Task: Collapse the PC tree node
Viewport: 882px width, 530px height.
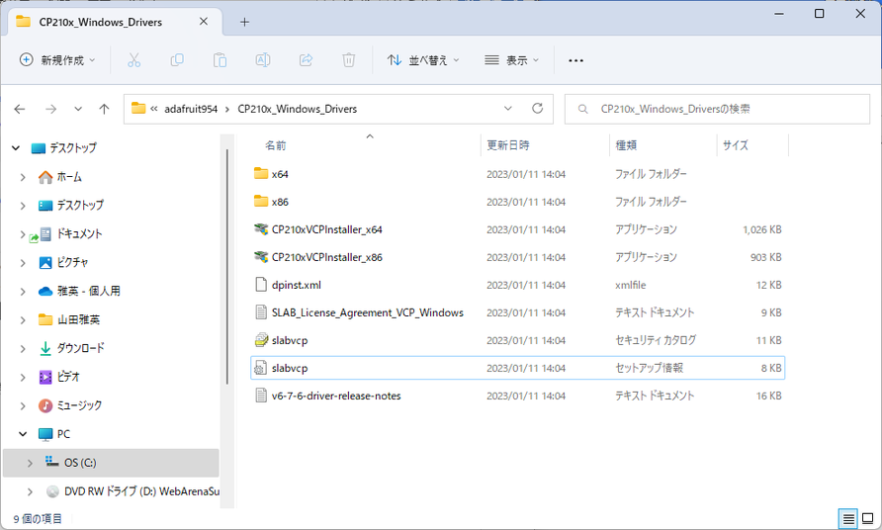Action: [x=23, y=434]
